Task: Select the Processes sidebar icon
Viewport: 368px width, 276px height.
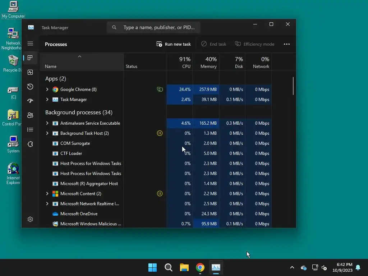Action: pyautogui.click(x=30, y=58)
